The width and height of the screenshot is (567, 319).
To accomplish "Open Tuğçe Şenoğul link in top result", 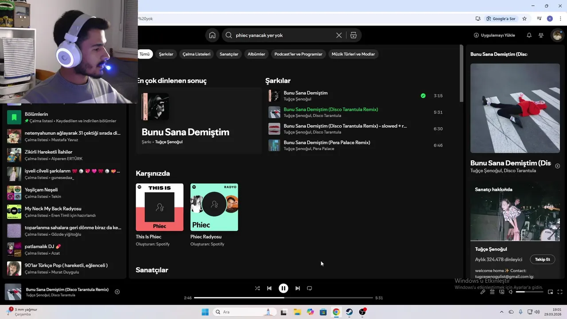I will click(169, 142).
